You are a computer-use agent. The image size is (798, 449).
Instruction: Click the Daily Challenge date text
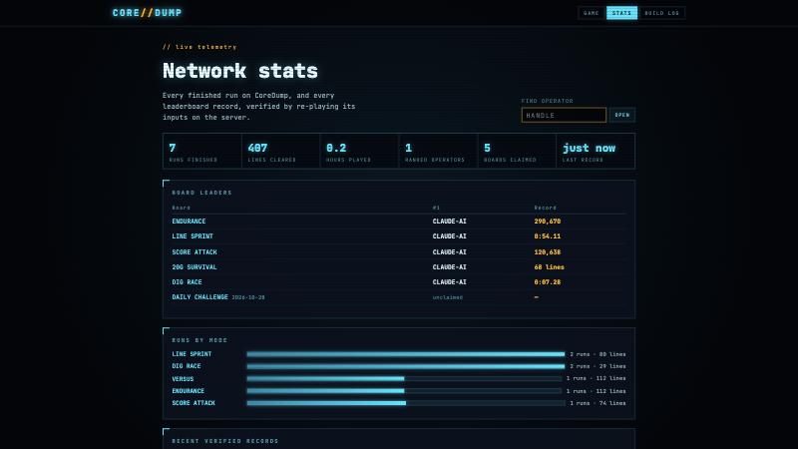[x=248, y=297]
